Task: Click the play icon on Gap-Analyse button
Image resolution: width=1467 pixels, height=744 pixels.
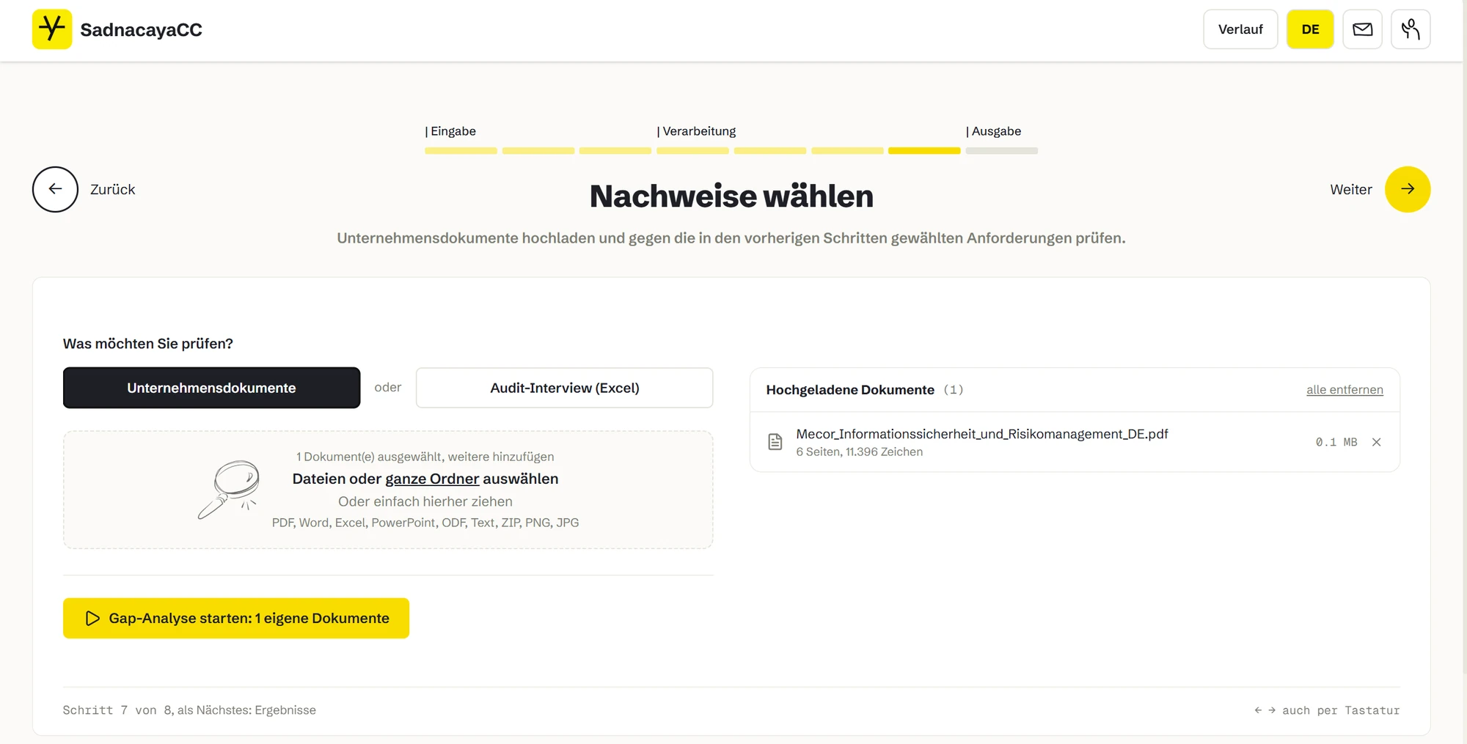Action: pyautogui.click(x=92, y=618)
